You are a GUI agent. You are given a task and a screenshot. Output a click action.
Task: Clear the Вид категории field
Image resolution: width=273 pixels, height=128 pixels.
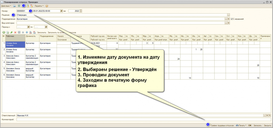(x=228, y=23)
